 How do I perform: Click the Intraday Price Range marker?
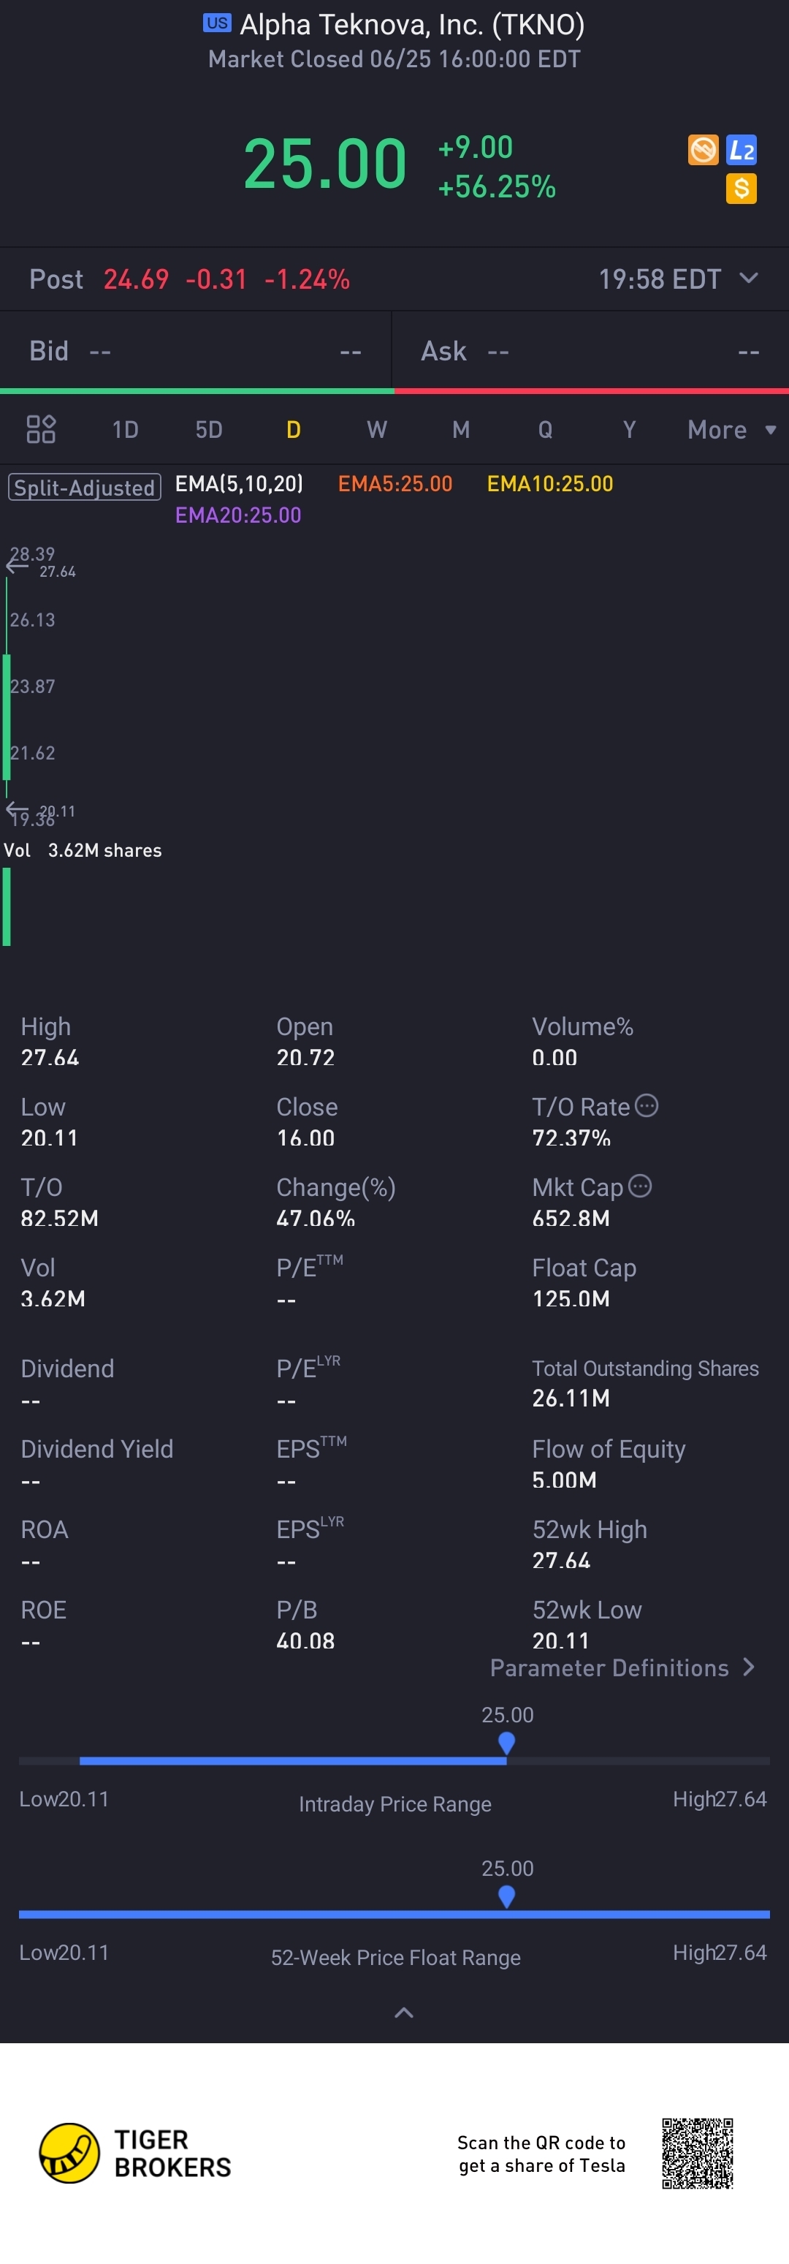click(x=506, y=1741)
